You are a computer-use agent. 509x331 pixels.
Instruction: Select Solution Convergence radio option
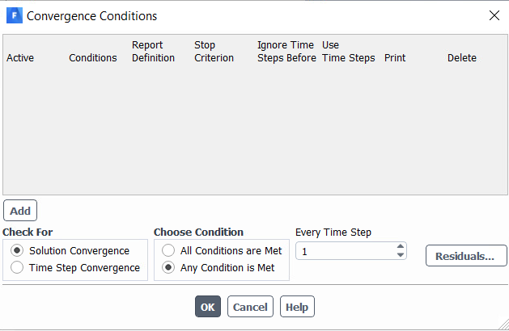17,251
